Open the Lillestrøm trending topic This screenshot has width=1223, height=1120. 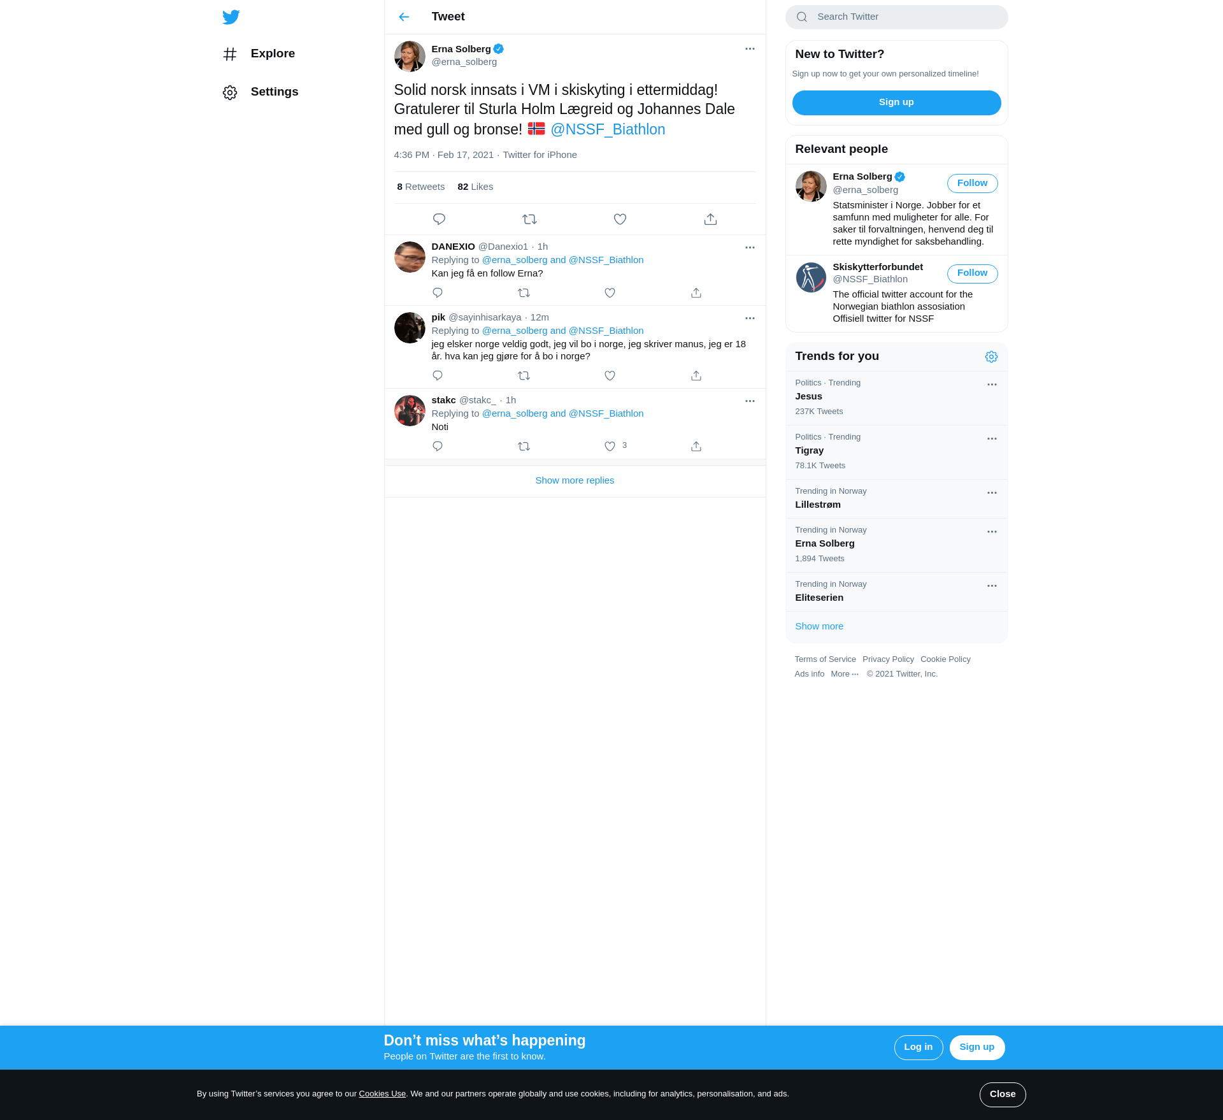click(x=896, y=499)
